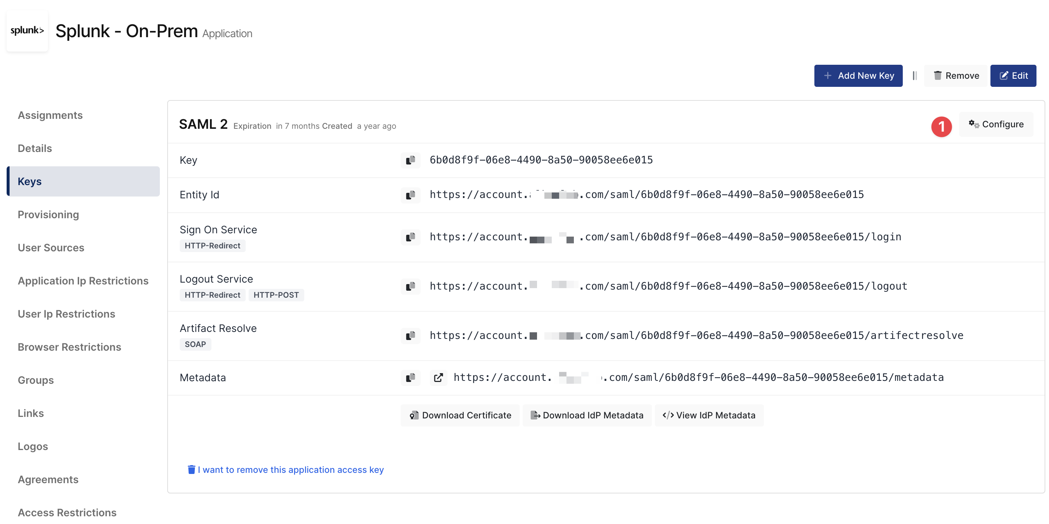Open Metadata URL in new window icon

pyautogui.click(x=438, y=378)
